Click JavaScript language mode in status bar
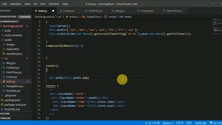The width and height of the screenshot is (222, 125). click(200, 123)
